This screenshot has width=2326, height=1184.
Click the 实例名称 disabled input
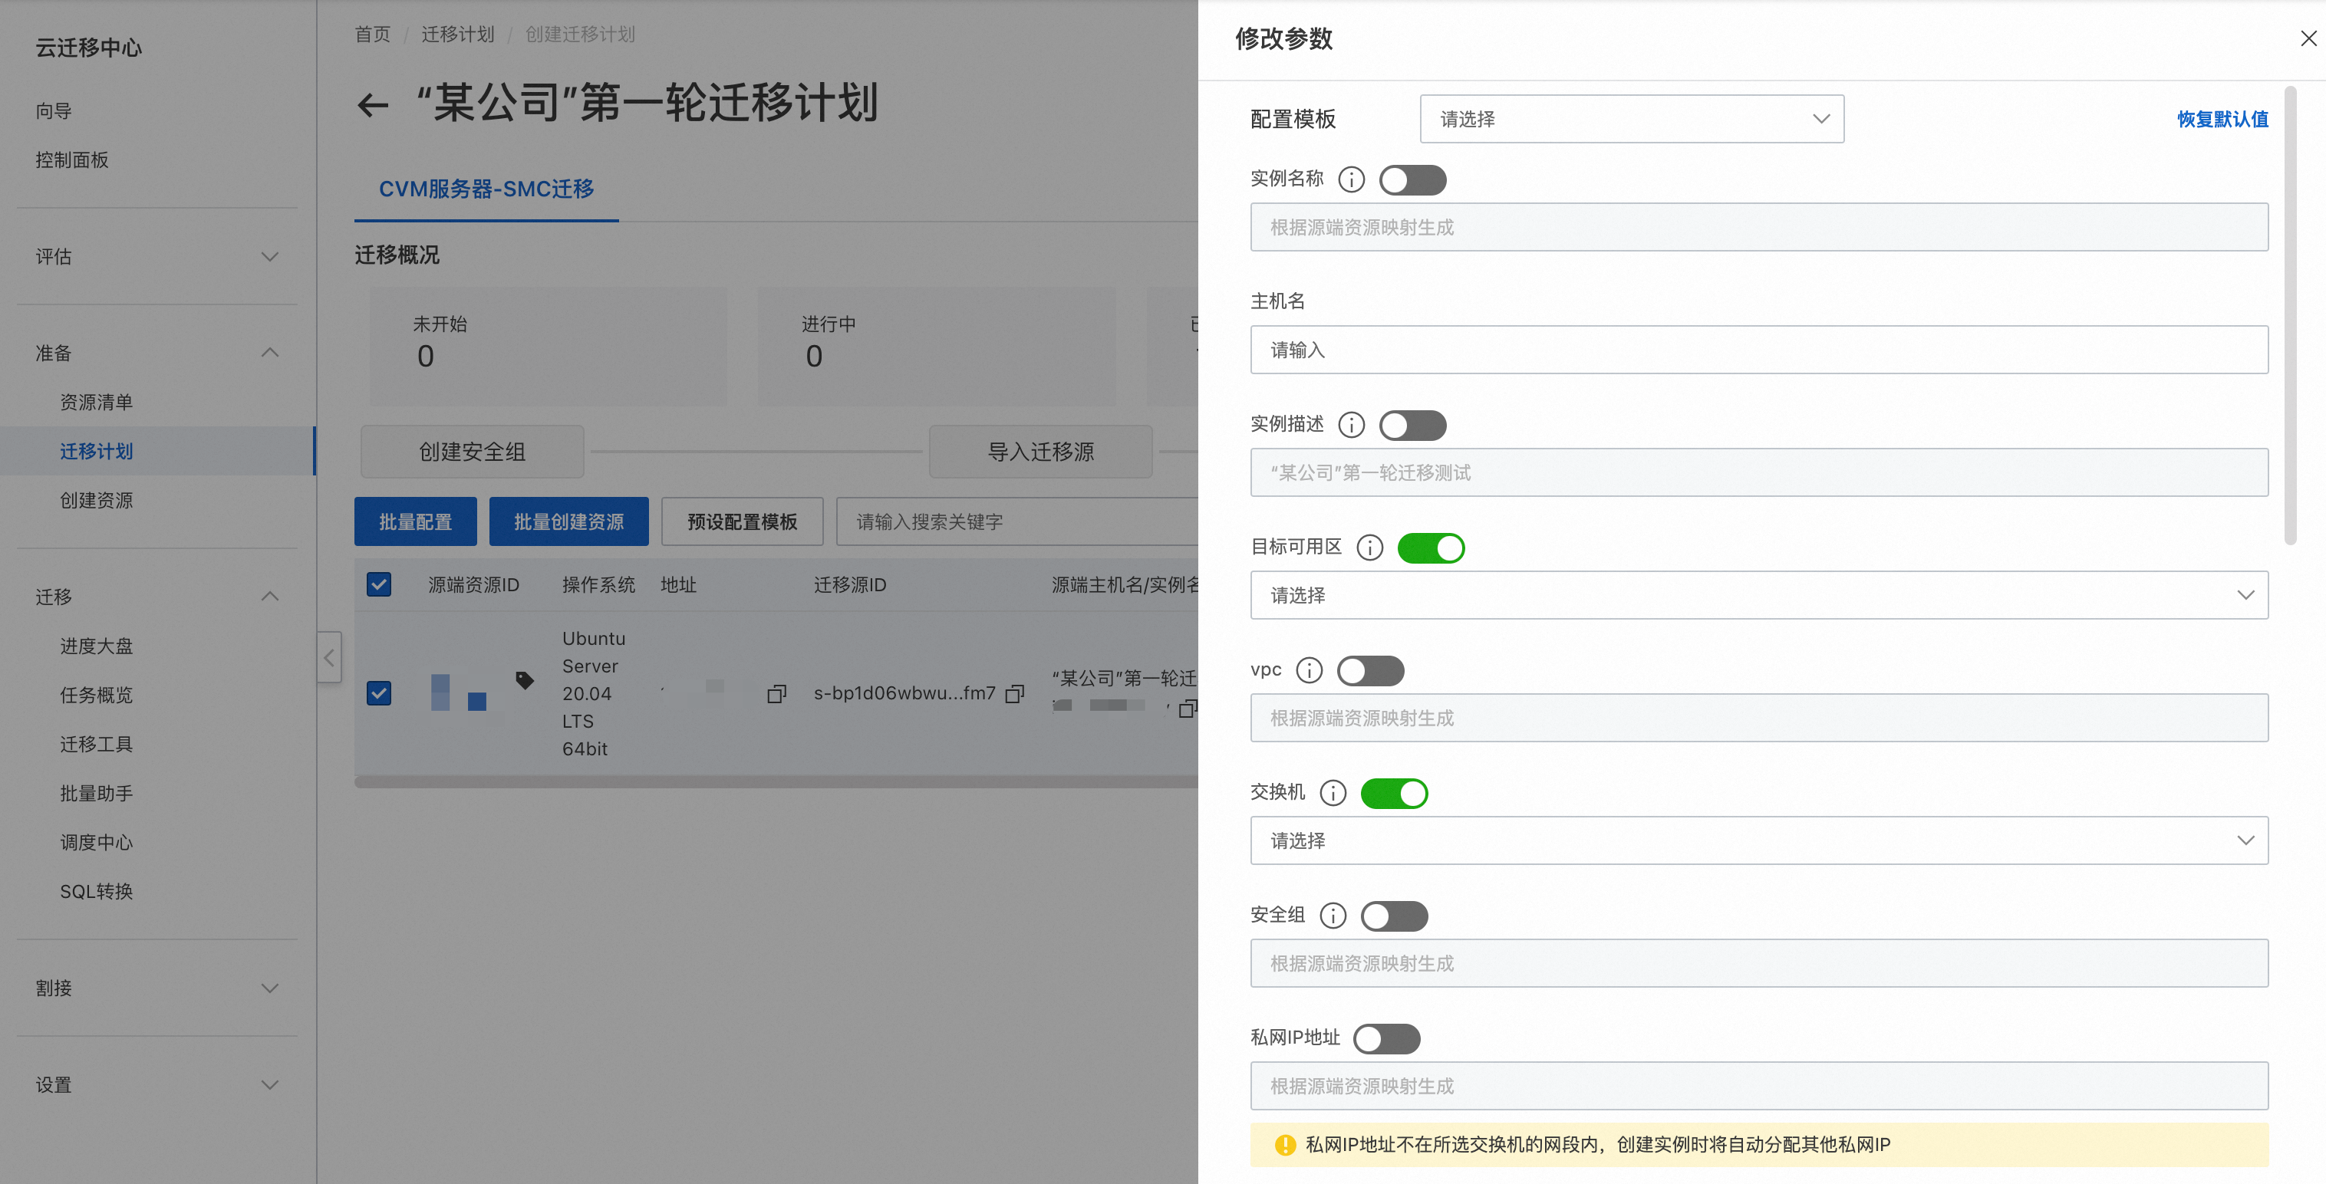coord(1759,226)
